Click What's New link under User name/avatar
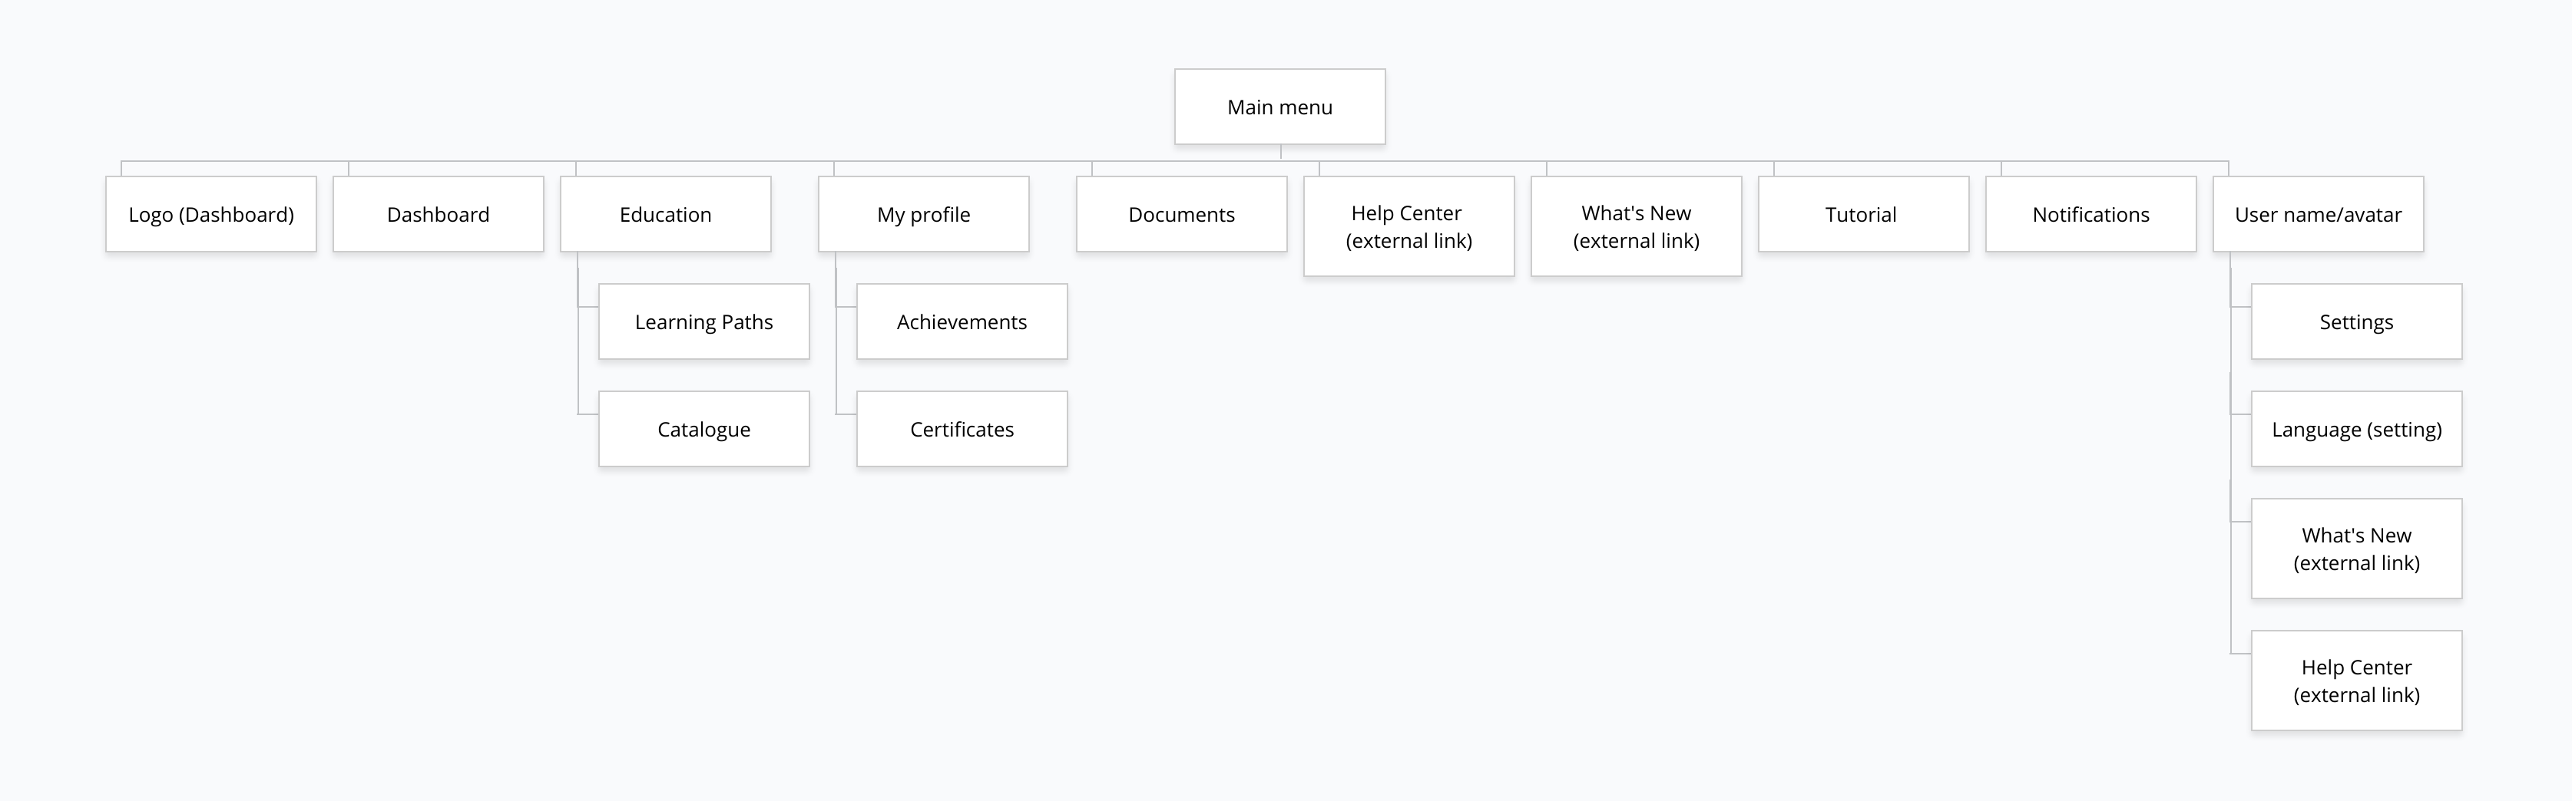Viewport: 2572px width, 801px height. 2356,549
